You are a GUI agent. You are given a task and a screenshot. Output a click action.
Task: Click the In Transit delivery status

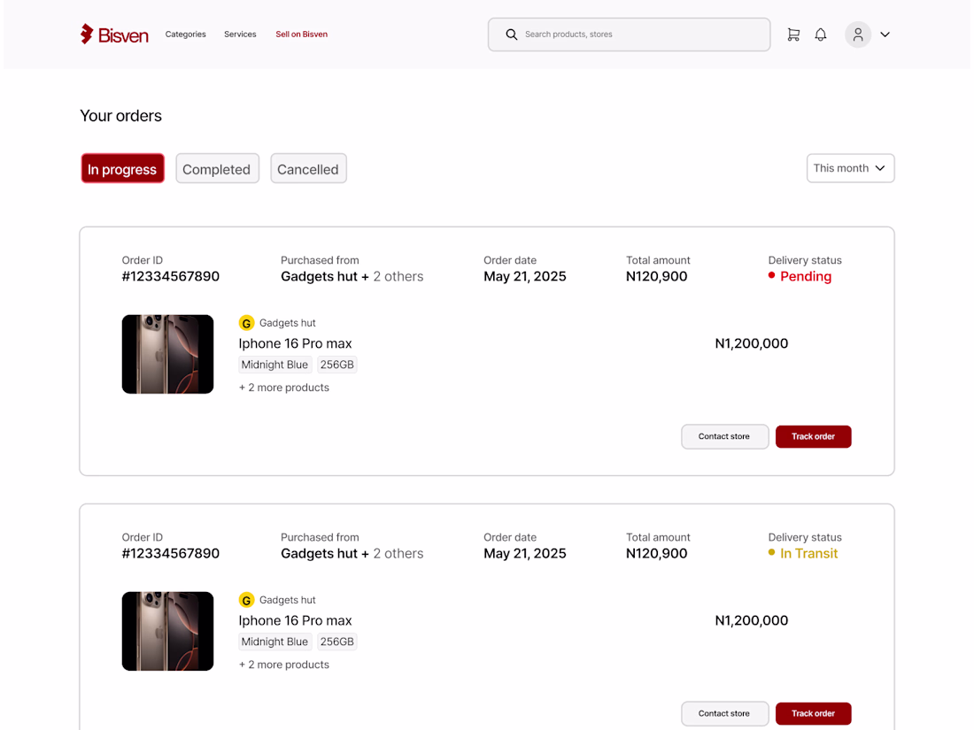point(802,553)
